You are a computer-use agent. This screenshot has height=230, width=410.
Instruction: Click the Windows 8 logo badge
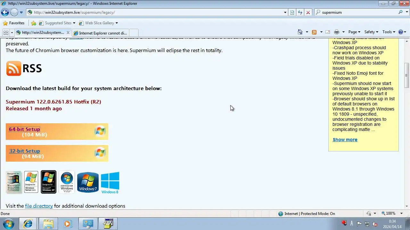click(110, 183)
